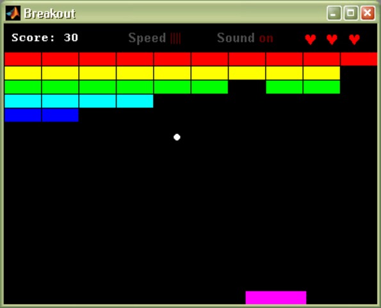Screen dimensions: 381x308
Task: Click the third cyan brick from left
Action: (x=97, y=101)
